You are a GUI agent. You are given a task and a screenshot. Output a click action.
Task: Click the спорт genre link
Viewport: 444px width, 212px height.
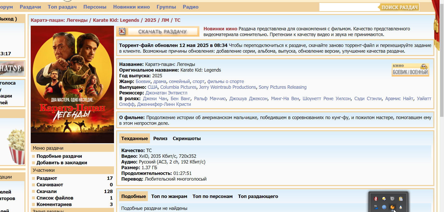click(199, 81)
